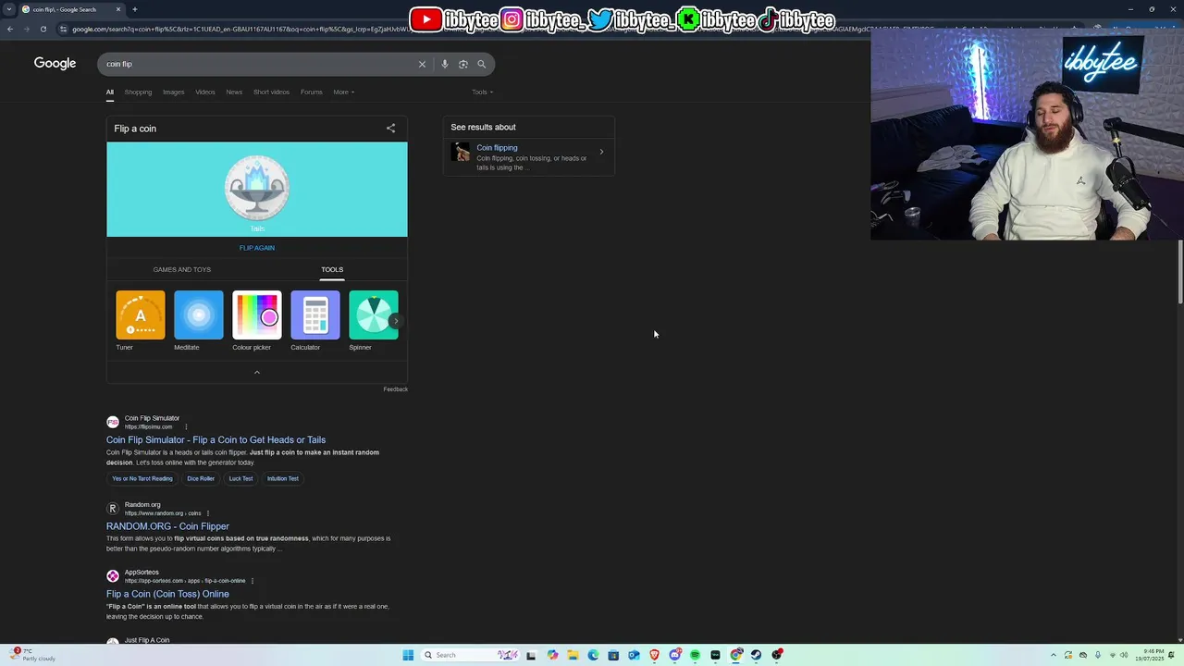
Task: Open the News results tab
Action: [234, 92]
